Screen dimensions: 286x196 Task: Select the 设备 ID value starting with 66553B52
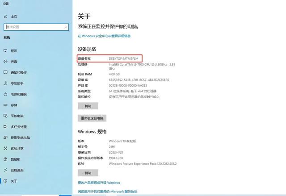tap(139, 80)
